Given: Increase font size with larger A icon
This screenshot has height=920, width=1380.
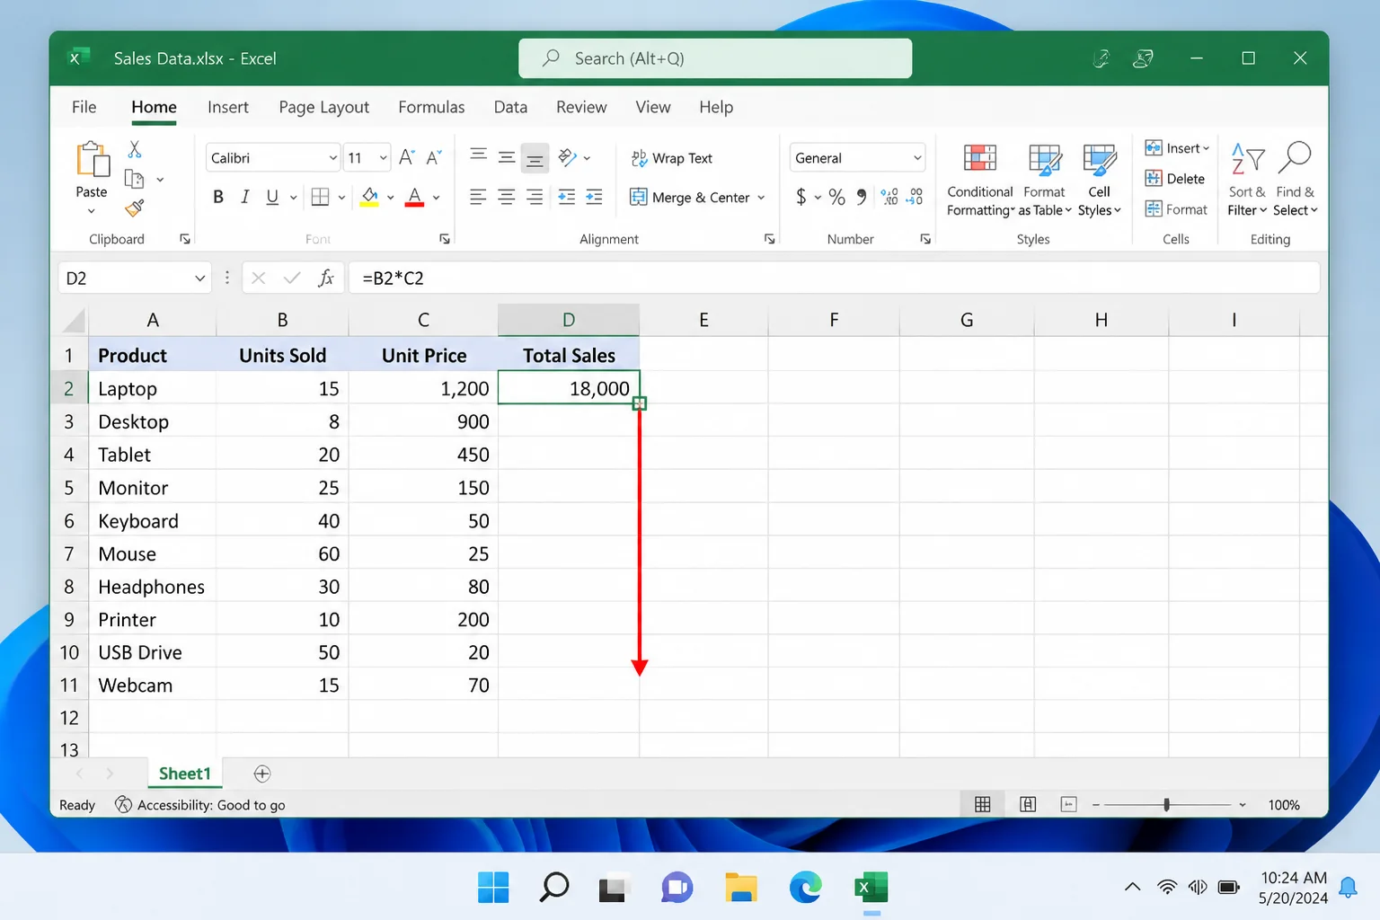Looking at the screenshot, I should [407, 157].
